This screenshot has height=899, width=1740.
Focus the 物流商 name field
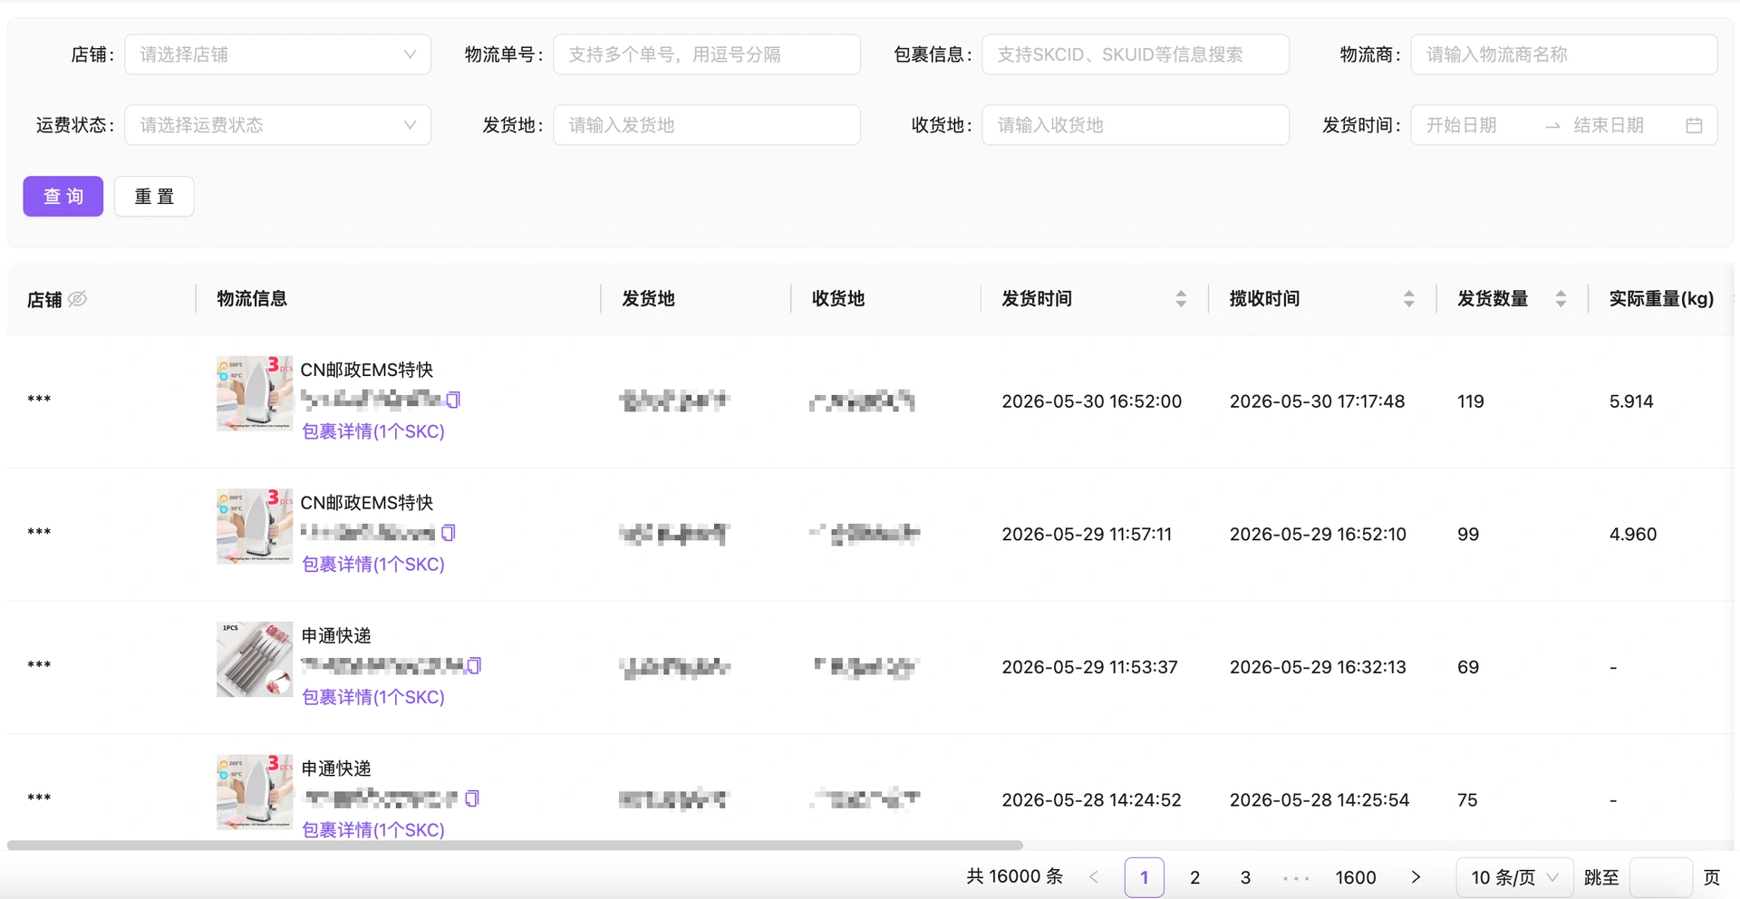(x=1564, y=54)
